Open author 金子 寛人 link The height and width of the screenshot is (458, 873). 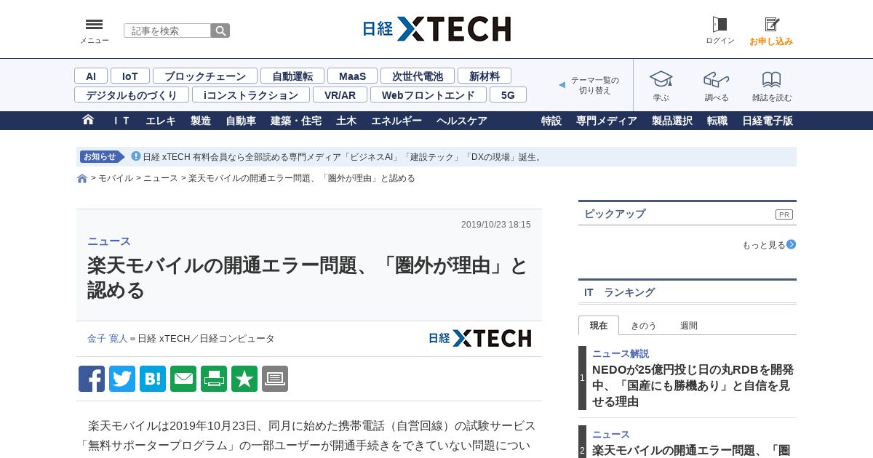pyautogui.click(x=108, y=338)
